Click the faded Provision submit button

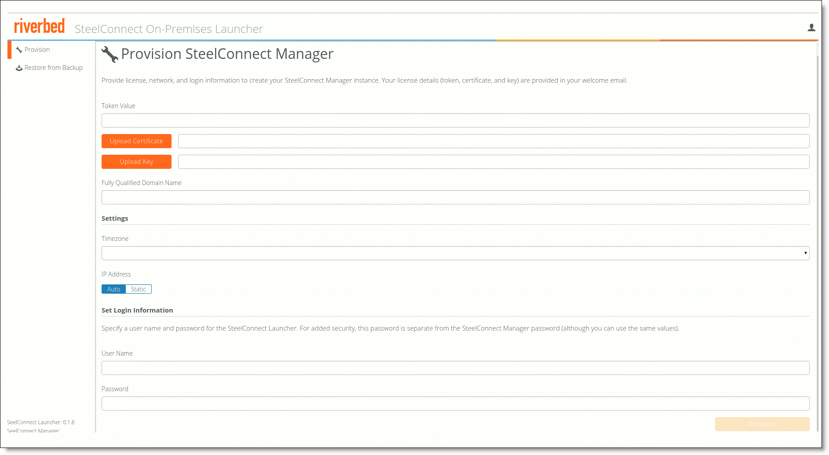(762, 424)
